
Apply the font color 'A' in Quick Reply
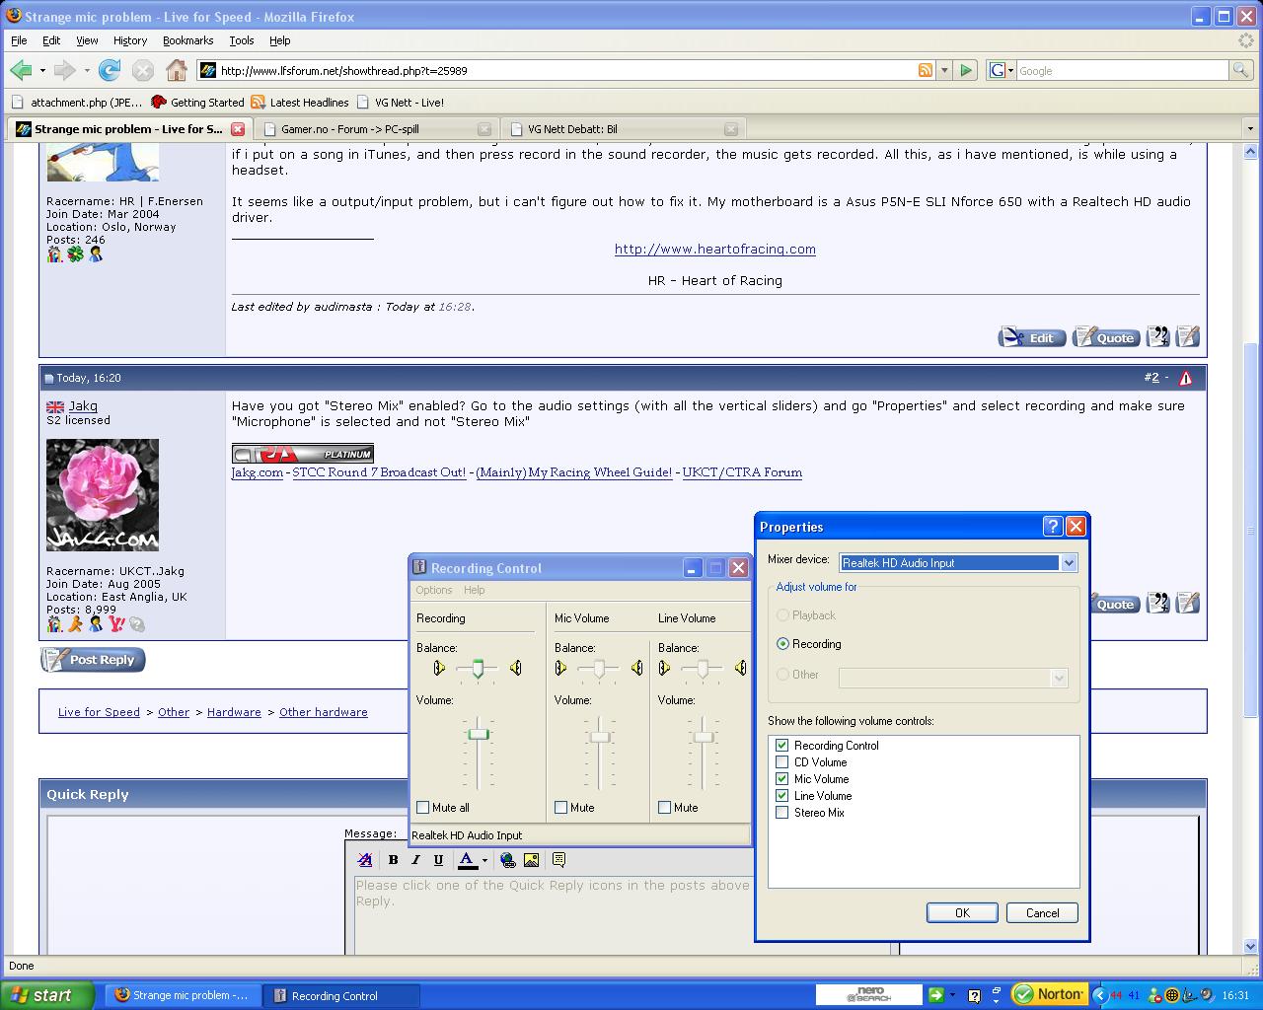point(467,860)
